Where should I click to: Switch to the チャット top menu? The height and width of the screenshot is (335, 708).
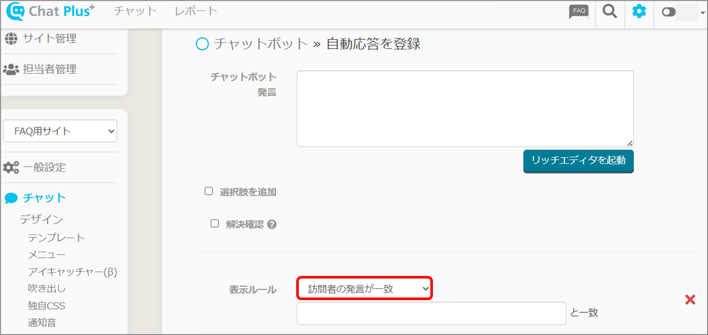point(135,11)
